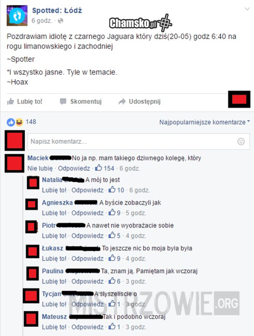The width and height of the screenshot is (254, 336).
Task: Like Agnieszka's comment with Lubię to!
Action: pyautogui.click(x=54, y=213)
